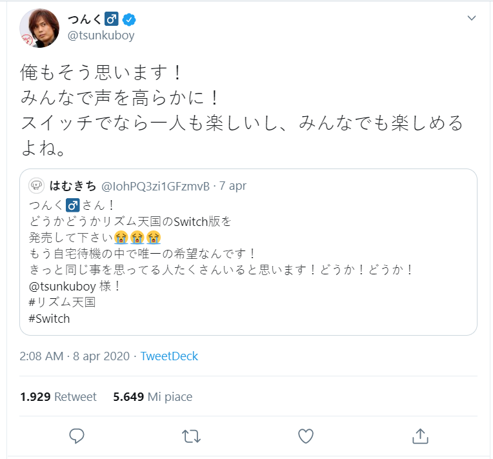View the 5.649 Mi piace list
Viewport: 493px width, 459px height.
152,396
